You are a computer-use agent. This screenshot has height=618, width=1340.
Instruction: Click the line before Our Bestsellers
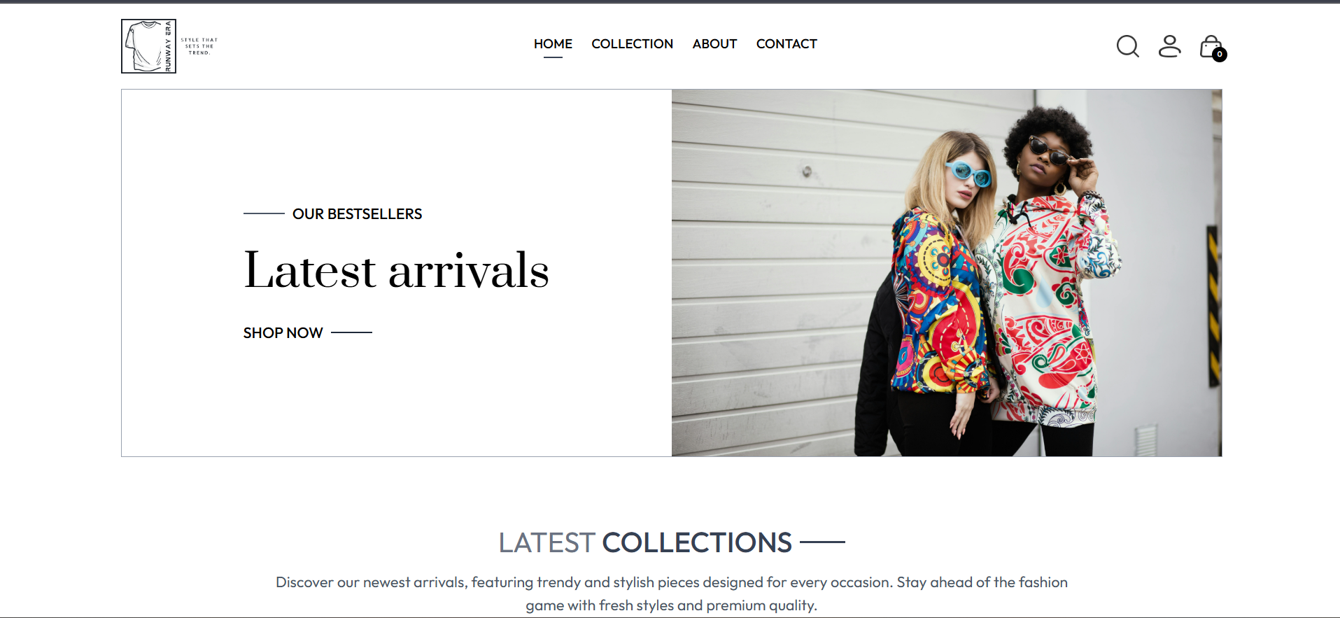[264, 213]
